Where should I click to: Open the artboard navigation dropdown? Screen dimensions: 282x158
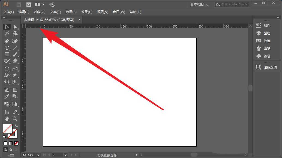point(65,155)
